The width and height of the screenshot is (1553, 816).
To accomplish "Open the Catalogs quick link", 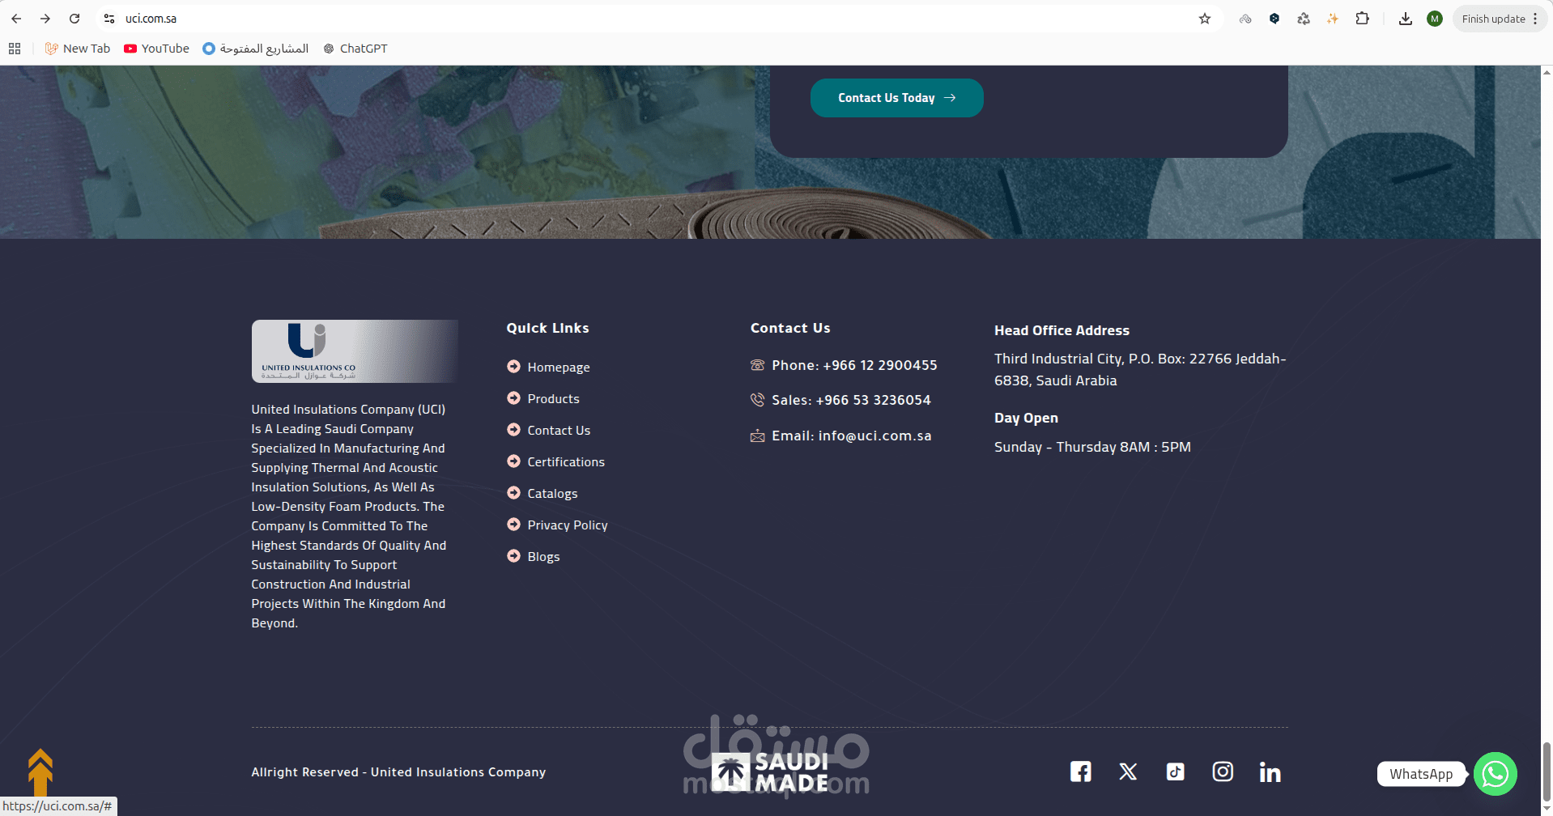I will [552, 493].
